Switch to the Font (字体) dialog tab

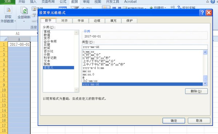coord(81,21)
